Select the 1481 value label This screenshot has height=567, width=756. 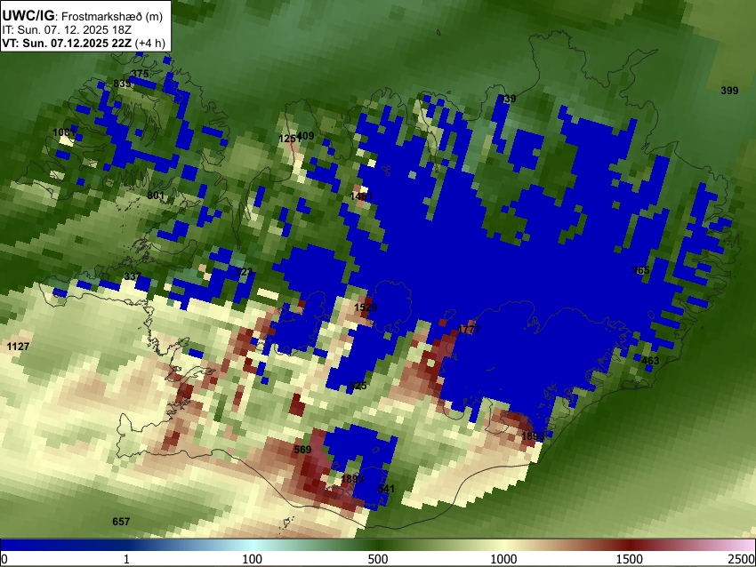click(x=362, y=196)
